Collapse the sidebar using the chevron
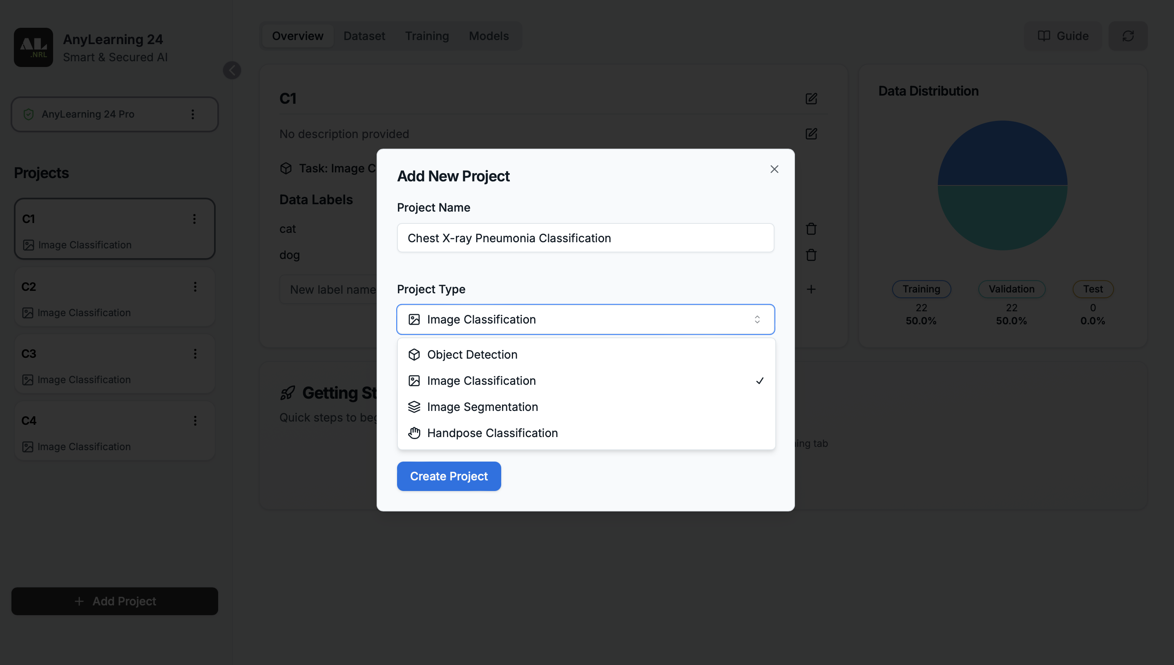Screen dimensions: 1174x665 pos(232,70)
